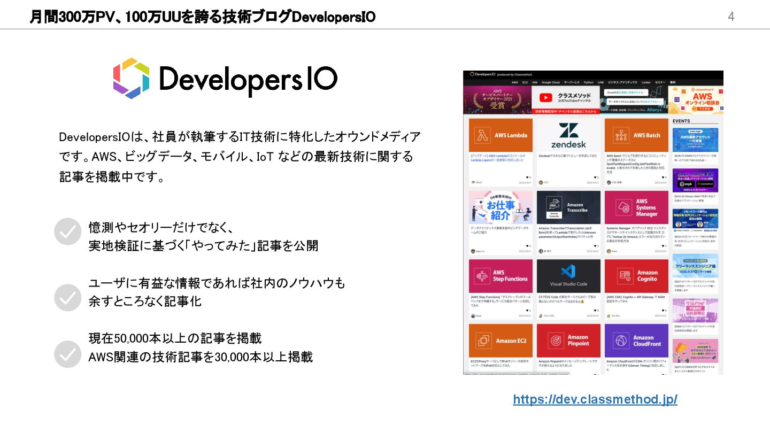Open the 事例 nav item
The image size is (770, 433).
pos(673,82)
